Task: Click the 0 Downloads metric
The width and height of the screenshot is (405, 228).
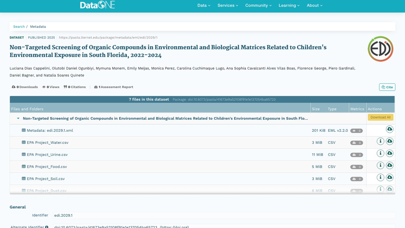Action: 25,87
